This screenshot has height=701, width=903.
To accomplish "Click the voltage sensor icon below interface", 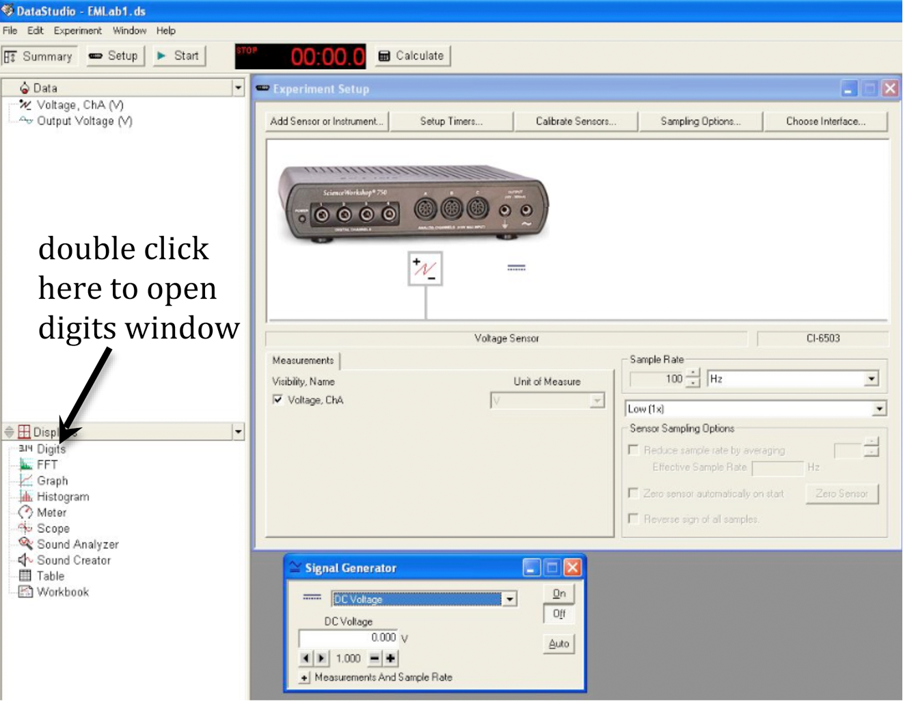I will (x=425, y=269).
